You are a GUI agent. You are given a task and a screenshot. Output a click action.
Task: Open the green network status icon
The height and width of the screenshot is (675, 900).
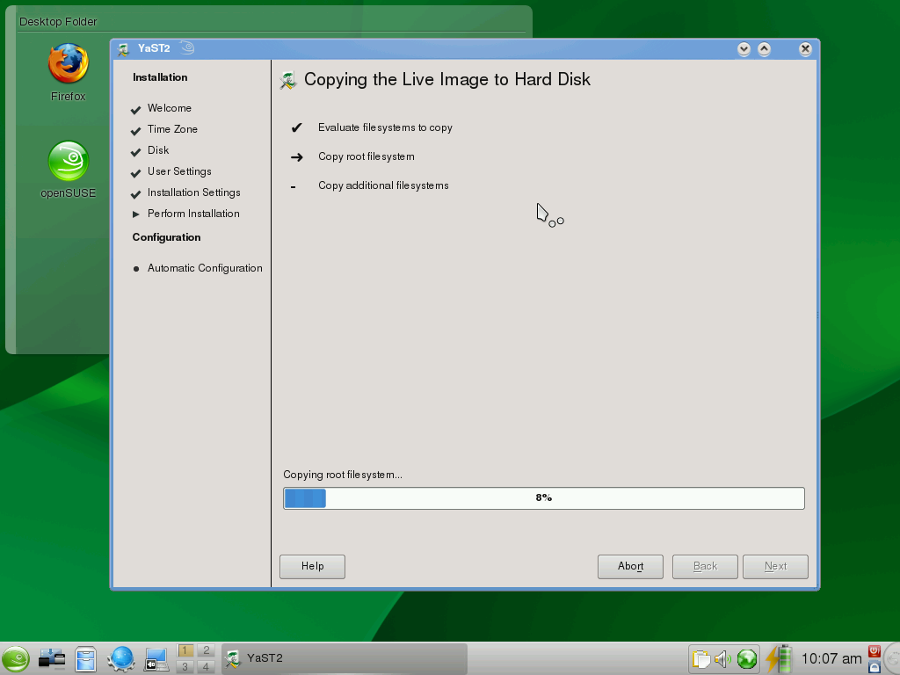[x=749, y=659]
